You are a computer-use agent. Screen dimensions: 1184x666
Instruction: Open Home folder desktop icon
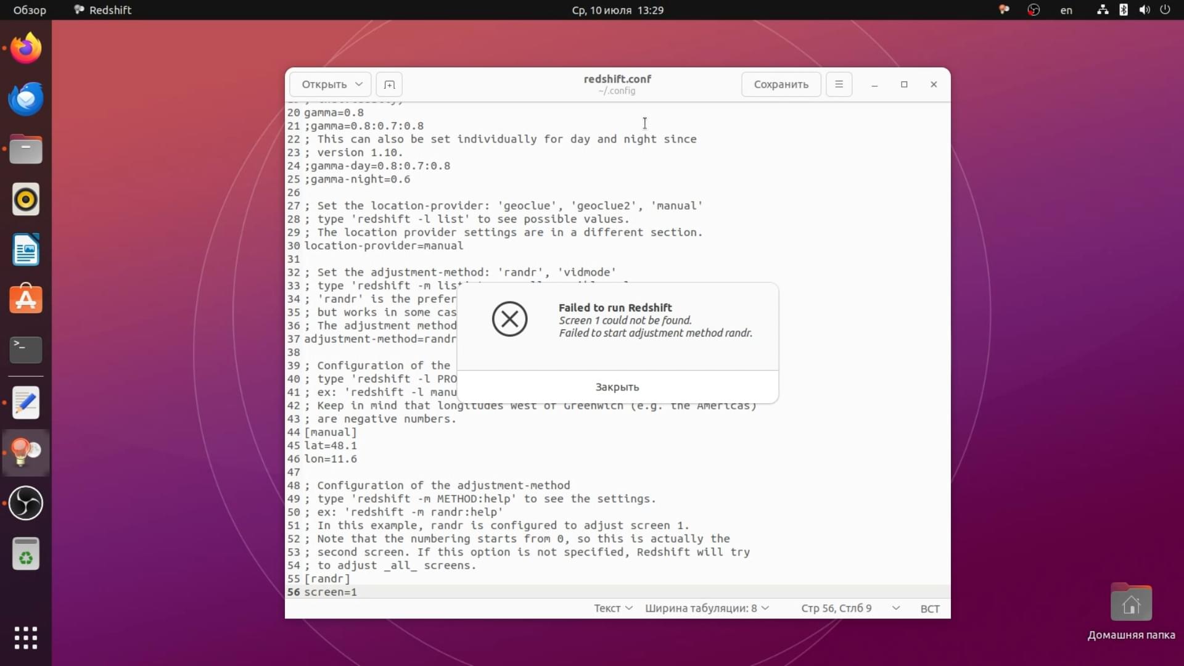[x=1131, y=610]
